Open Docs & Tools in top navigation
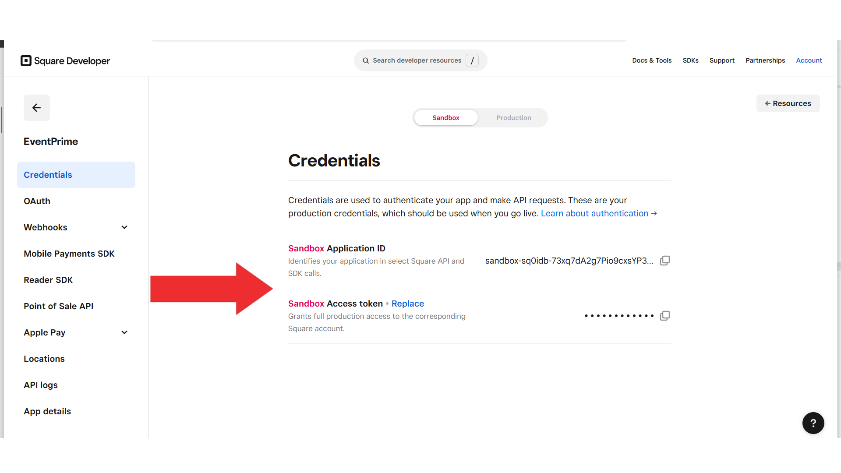This screenshot has height=473, width=841. [651, 60]
